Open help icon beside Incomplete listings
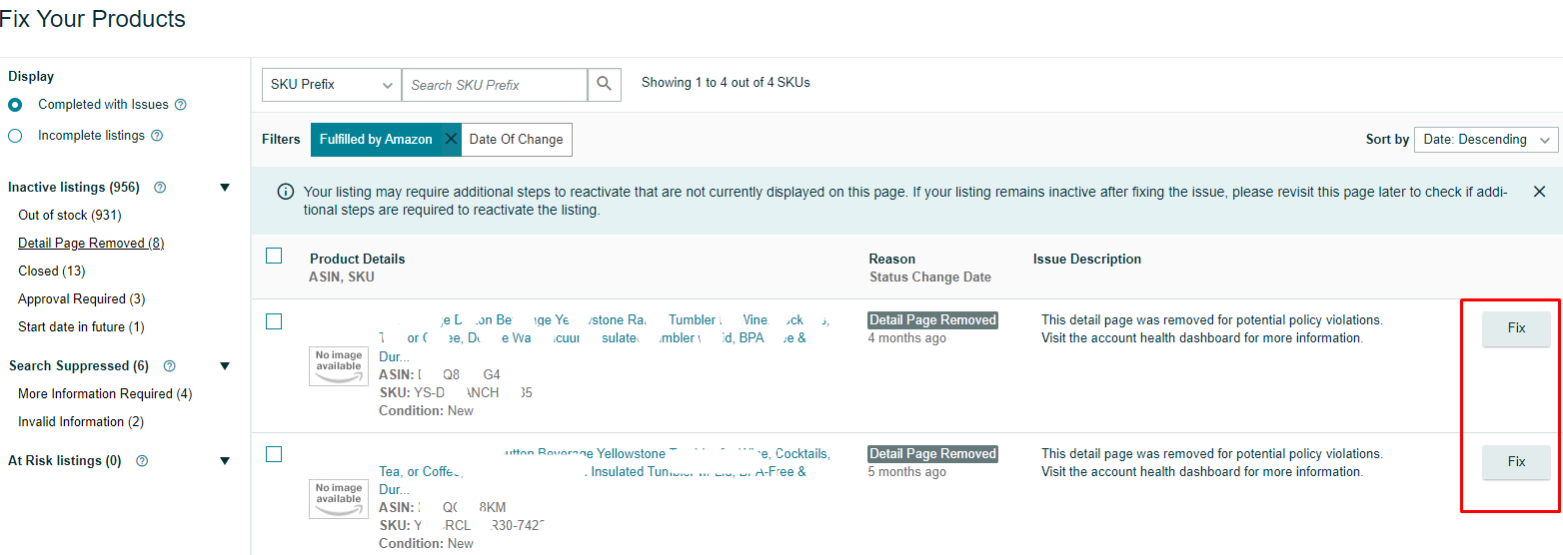Viewport: 1563px width, 555px height. pos(157,136)
